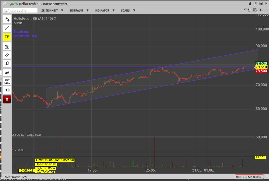Click the red 78,500 price tag
Image resolution: width=269 pixels, height=181 pixels.
(x=261, y=71)
